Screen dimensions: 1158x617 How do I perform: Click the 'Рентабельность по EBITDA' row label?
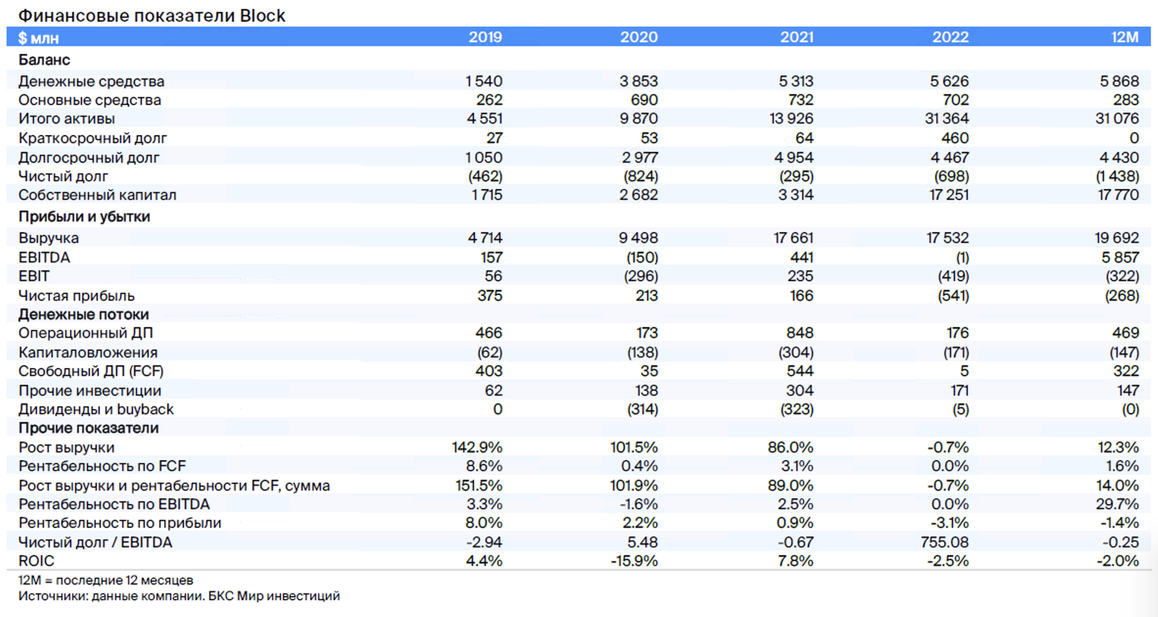(114, 504)
